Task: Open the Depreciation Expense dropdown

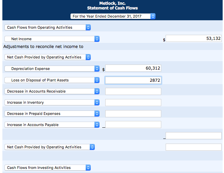Action: (x=52, y=69)
